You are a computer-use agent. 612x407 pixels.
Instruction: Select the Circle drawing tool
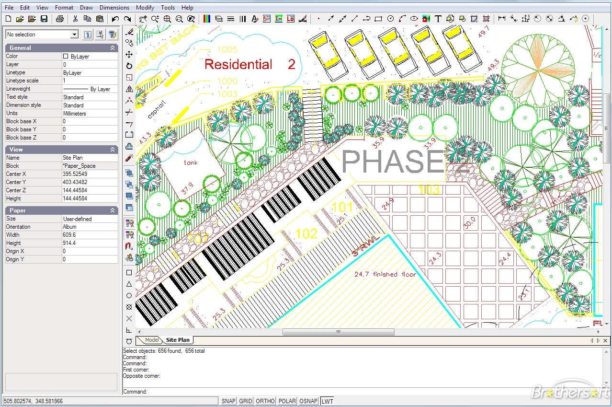[390, 18]
